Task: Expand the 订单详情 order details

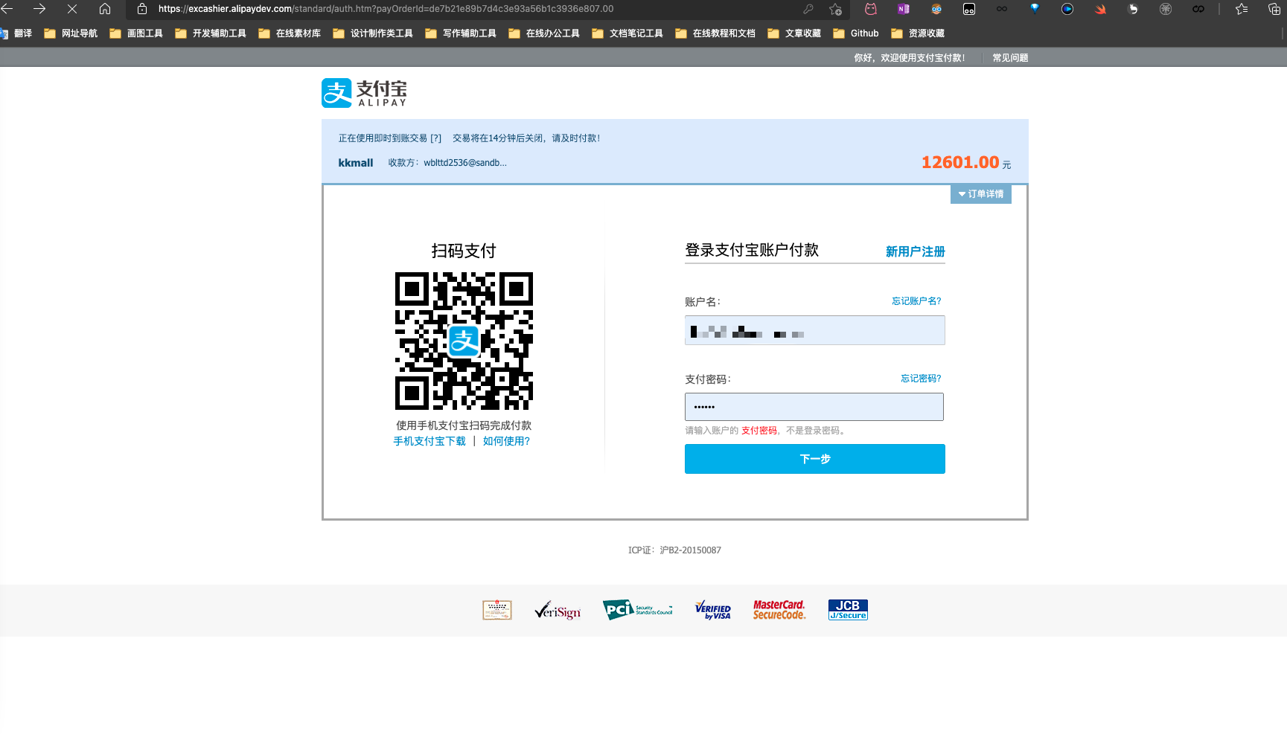Action: click(981, 194)
